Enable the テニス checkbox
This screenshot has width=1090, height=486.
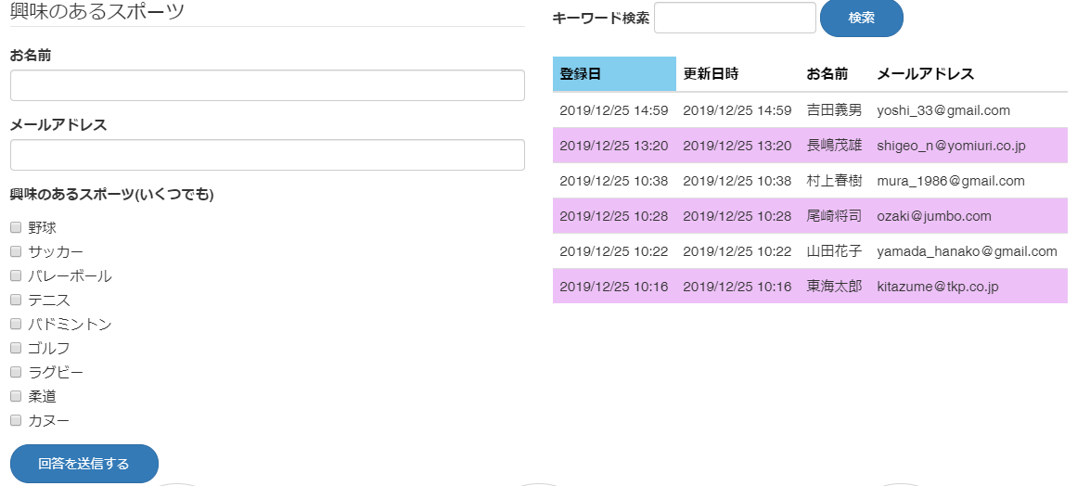pos(16,300)
